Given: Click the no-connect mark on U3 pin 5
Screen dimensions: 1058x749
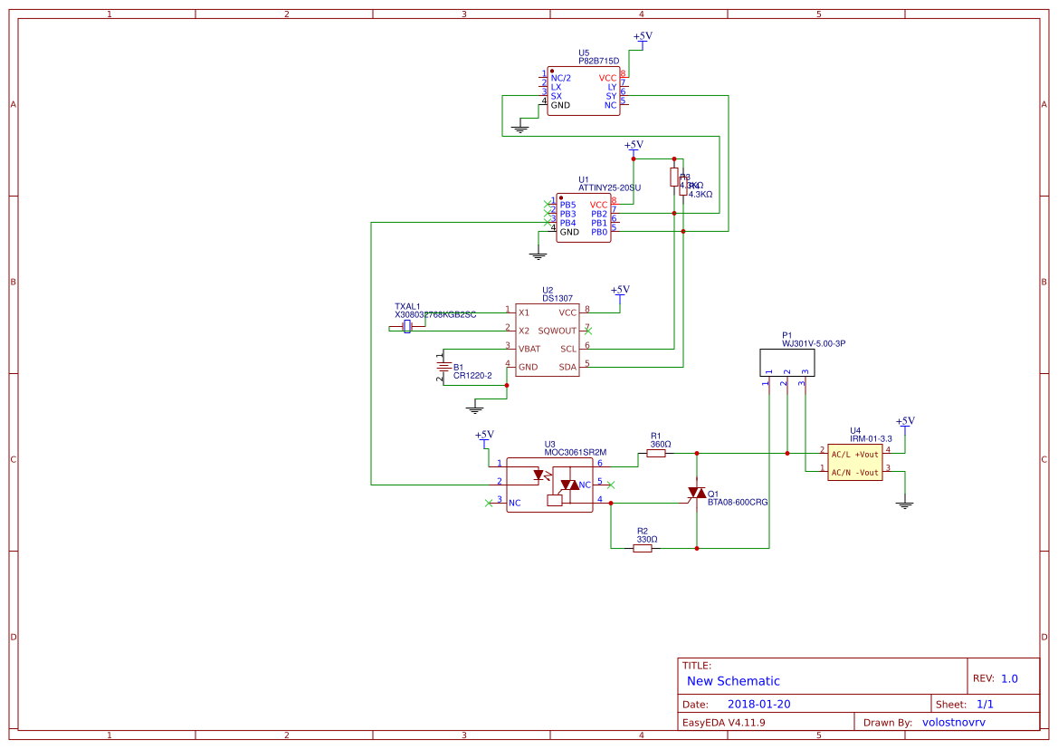Looking at the screenshot, I should click(611, 485).
